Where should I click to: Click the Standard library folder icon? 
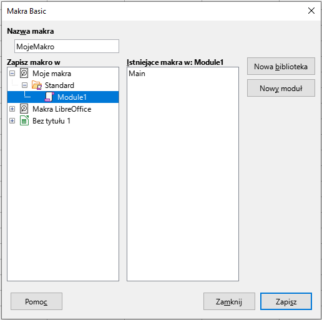(x=37, y=85)
